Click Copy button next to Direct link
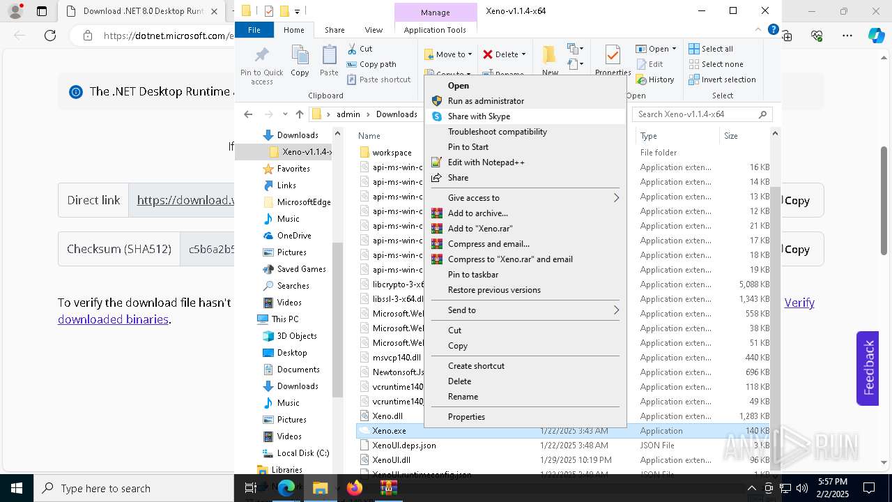The width and height of the screenshot is (892, 502). [797, 200]
